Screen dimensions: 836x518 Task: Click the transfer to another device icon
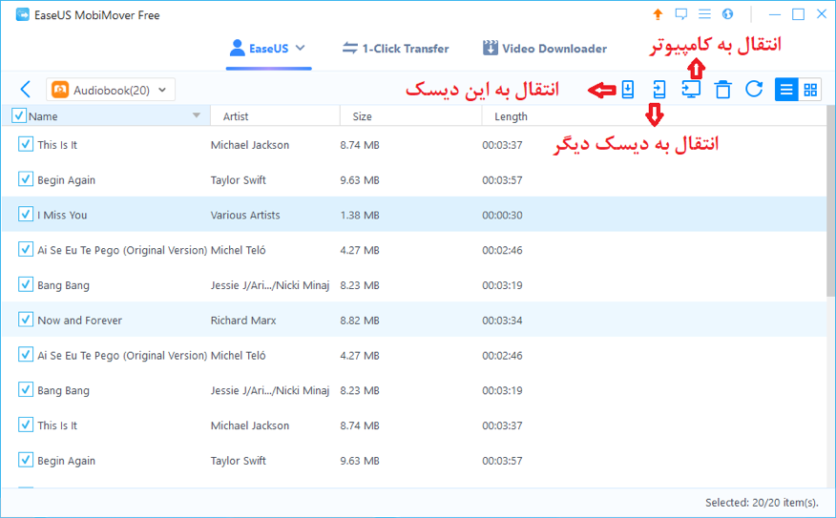coord(659,90)
